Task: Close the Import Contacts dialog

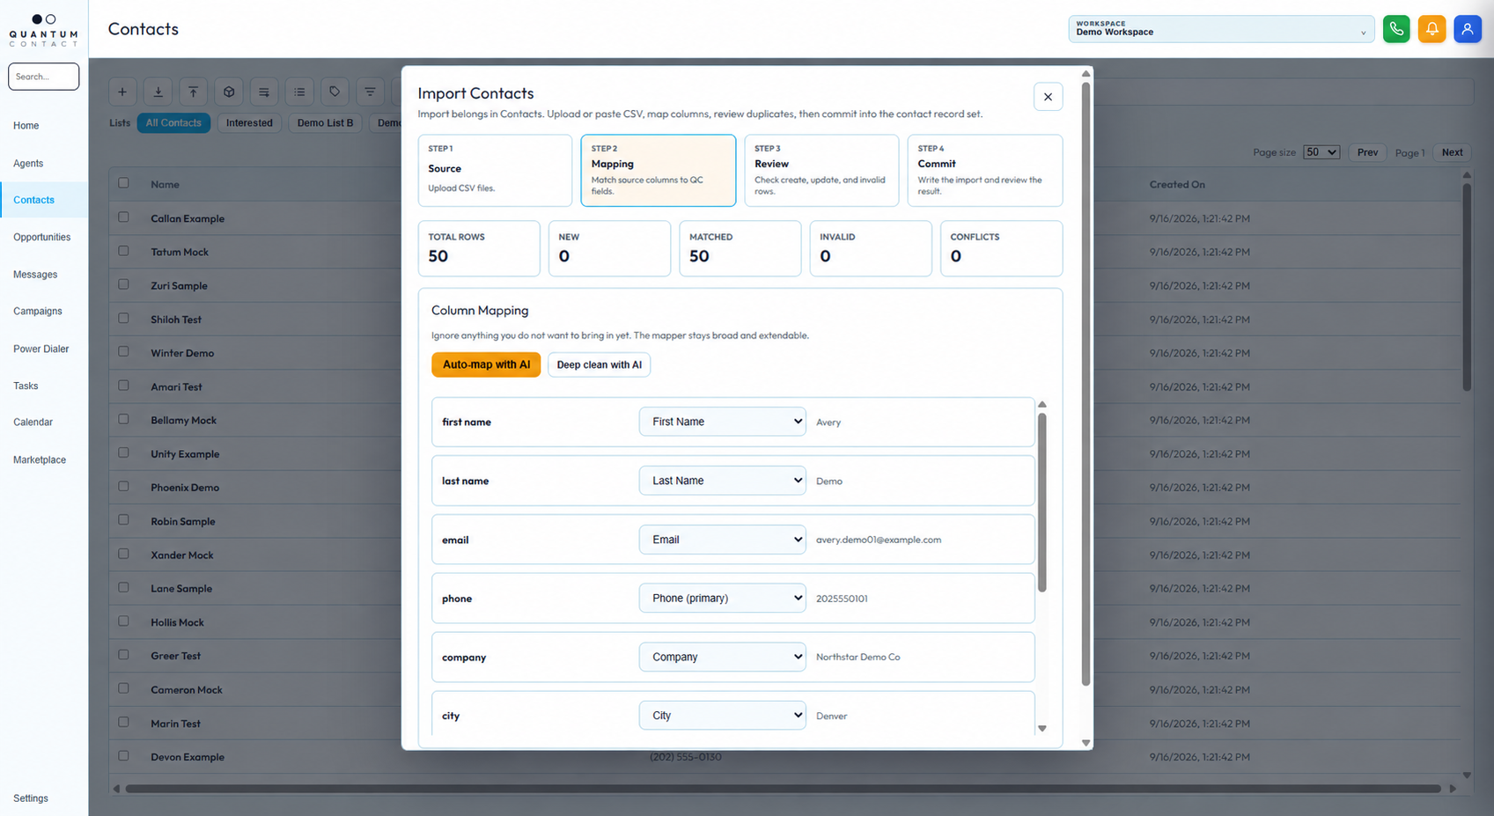Action: (1048, 97)
